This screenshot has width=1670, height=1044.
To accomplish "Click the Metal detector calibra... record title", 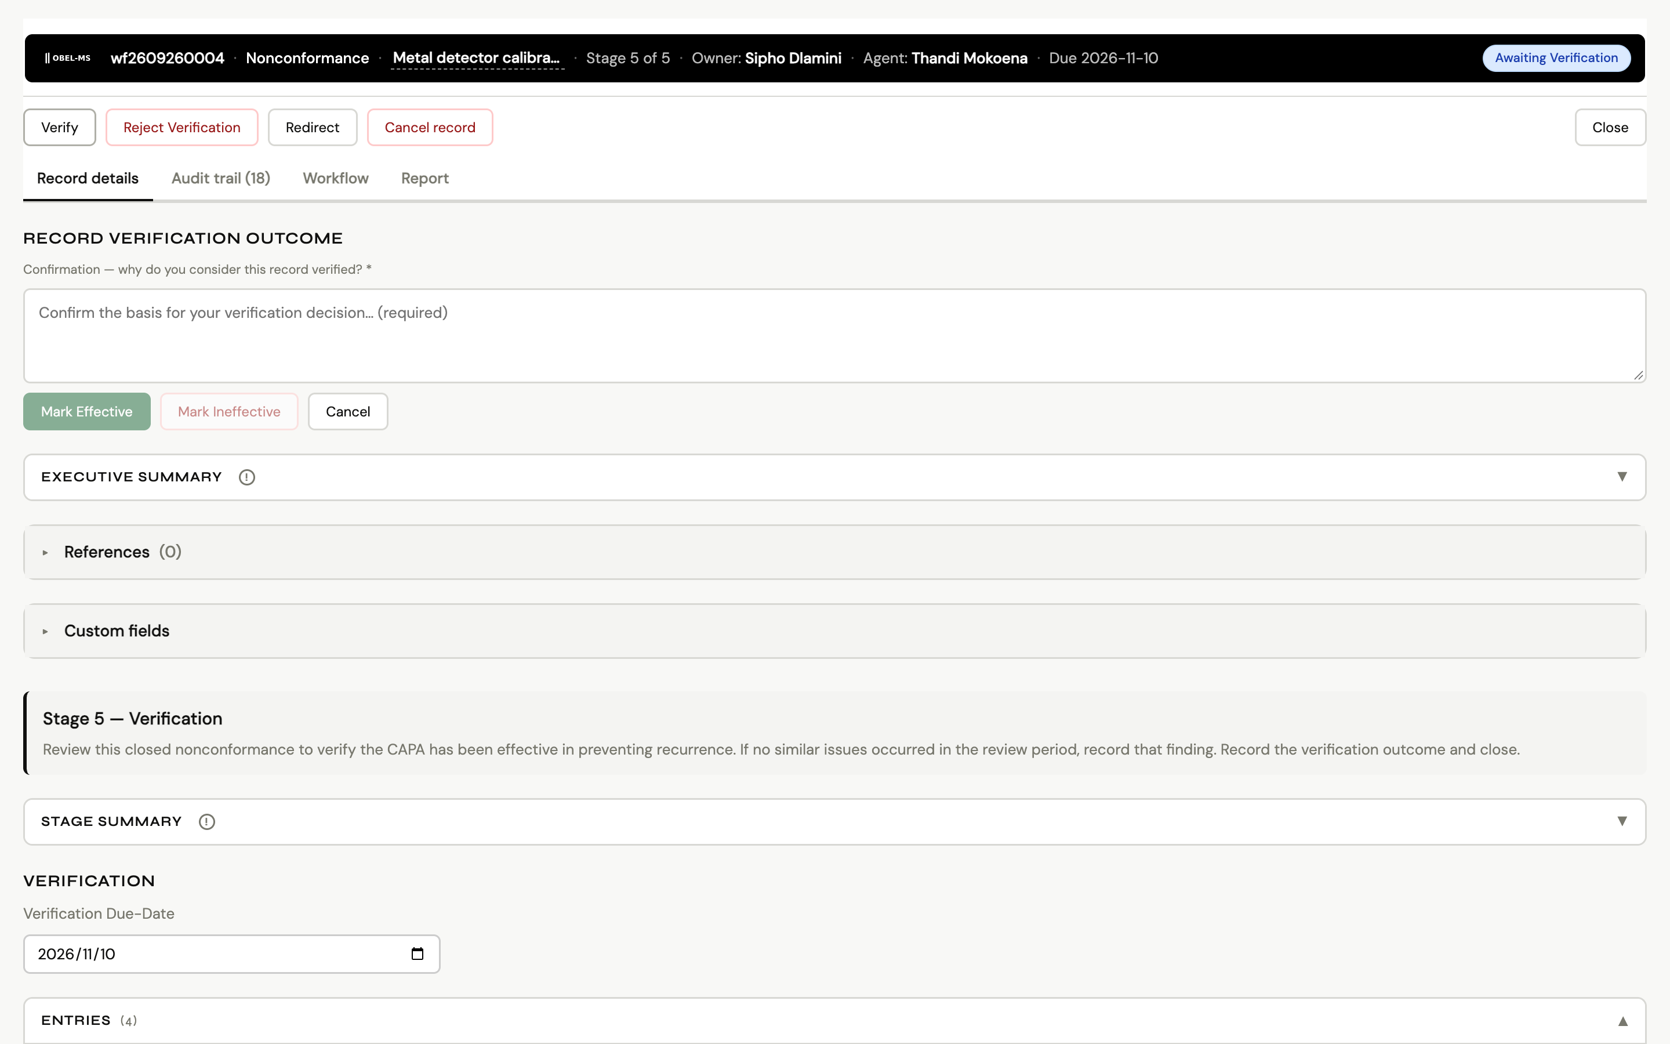I will [x=477, y=58].
